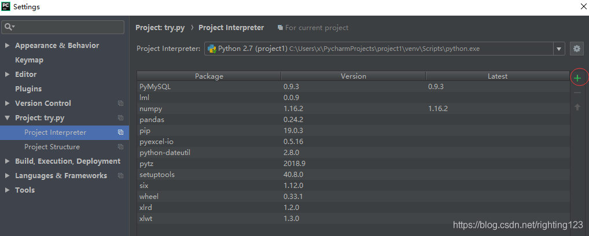The width and height of the screenshot is (589, 236).
Task: Collapse Project: try.py section
Action: [7, 118]
